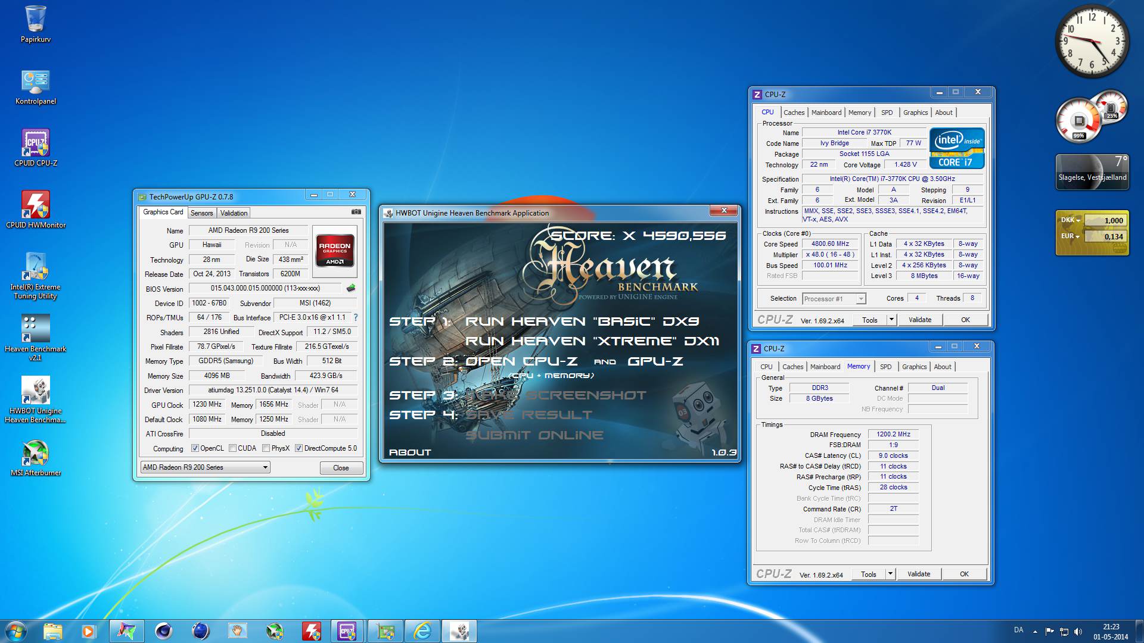
Task: Open Cinema 4D sphere icon on the taskbar
Action: coord(163,630)
